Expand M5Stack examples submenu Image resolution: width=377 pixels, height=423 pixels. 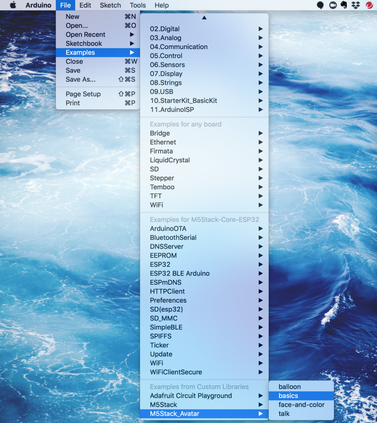coord(204,405)
